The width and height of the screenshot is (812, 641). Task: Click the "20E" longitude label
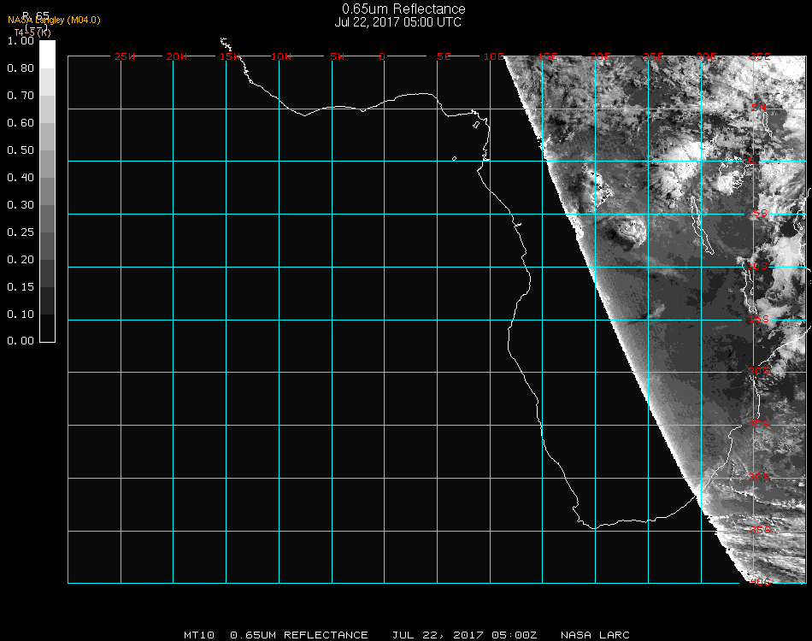coord(601,56)
